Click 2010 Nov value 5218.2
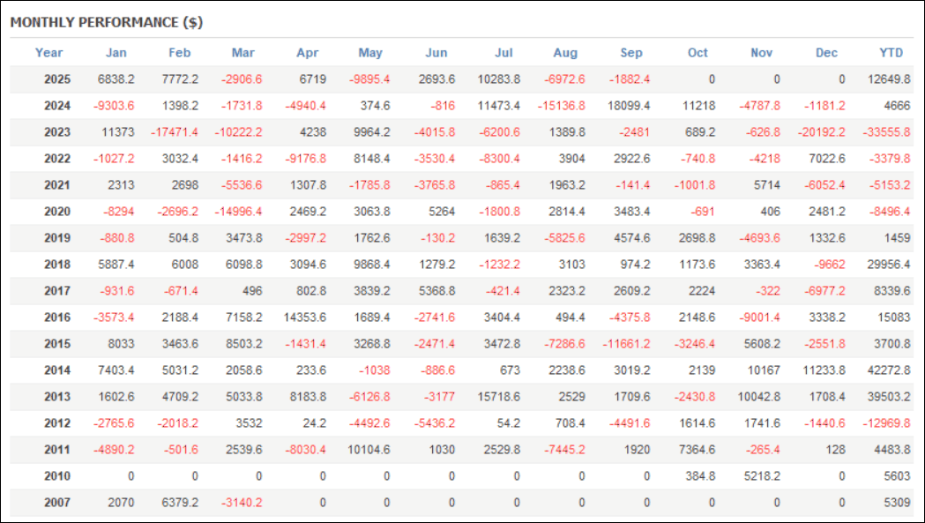The height and width of the screenshot is (523, 925). pos(761,476)
